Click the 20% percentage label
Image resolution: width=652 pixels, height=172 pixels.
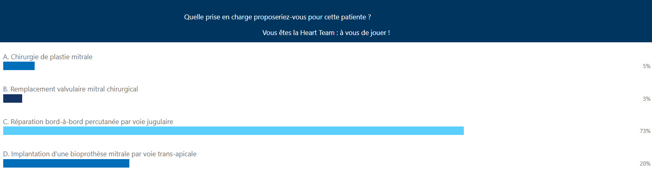click(x=645, y=164)
